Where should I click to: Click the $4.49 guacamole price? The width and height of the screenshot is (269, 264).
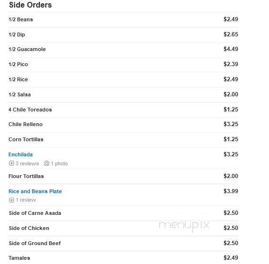click(x=231, y=49)
